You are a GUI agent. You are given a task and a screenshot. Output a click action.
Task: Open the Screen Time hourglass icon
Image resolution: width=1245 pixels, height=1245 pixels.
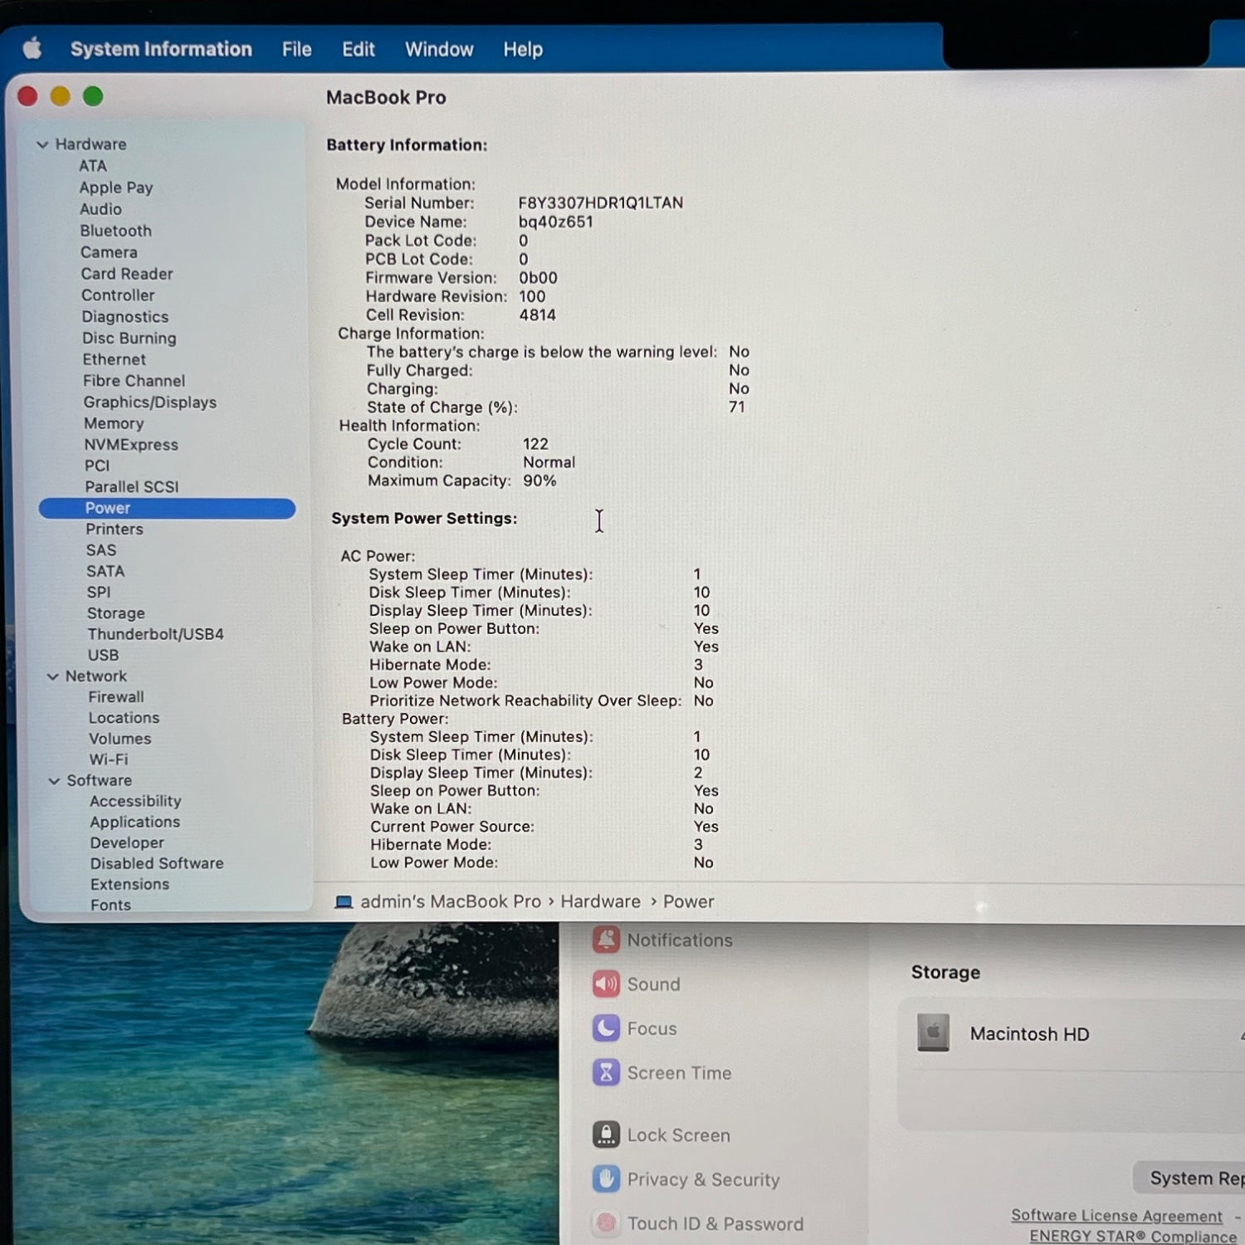(606, 1072)
